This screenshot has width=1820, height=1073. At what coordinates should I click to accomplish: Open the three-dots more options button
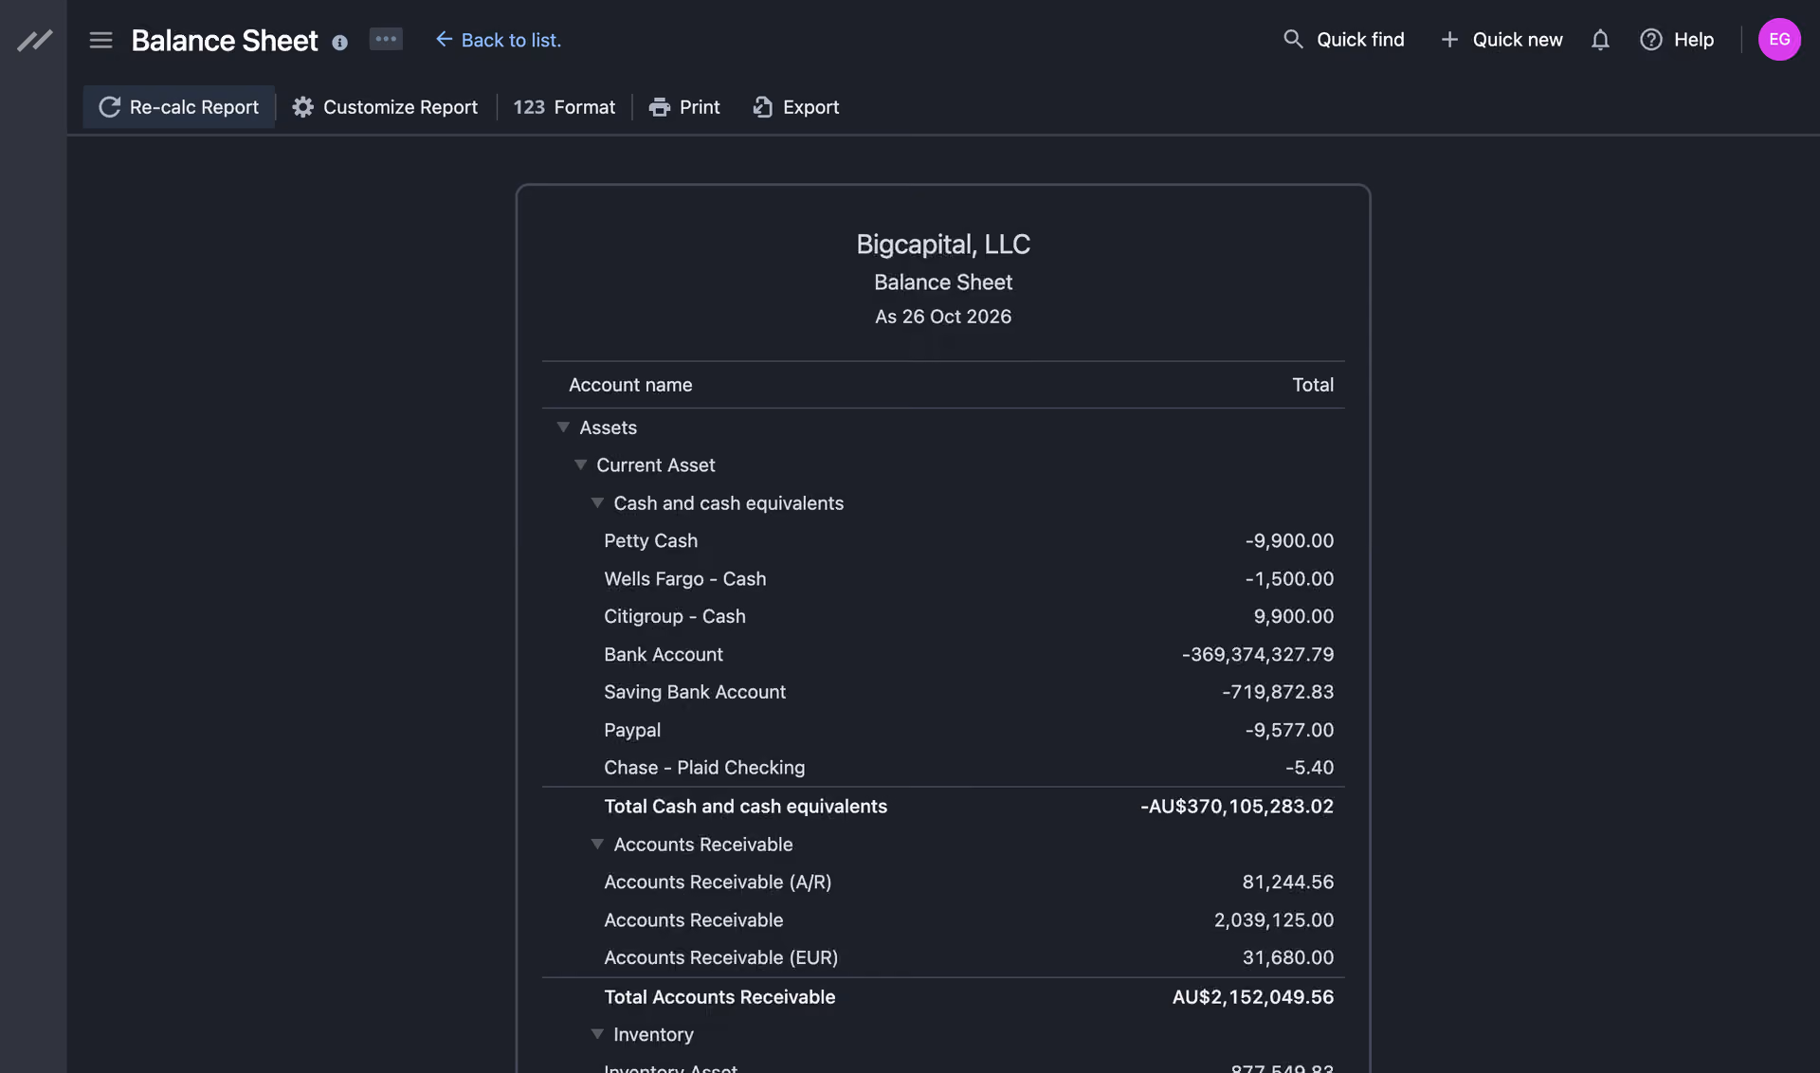pos(386,39)
